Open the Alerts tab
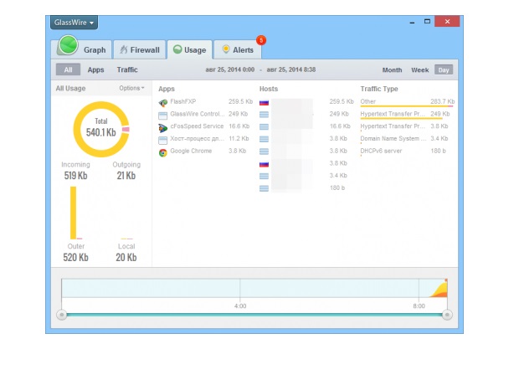The image size is (514, 385). coord(238,50)
